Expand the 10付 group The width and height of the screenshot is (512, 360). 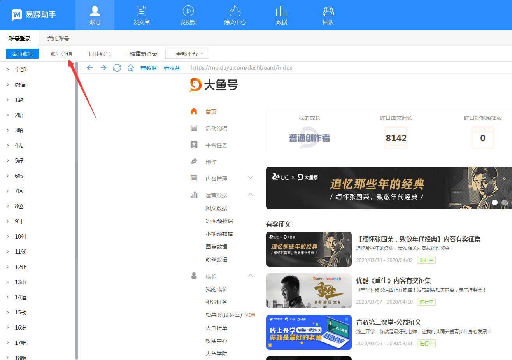click(7, 237)
